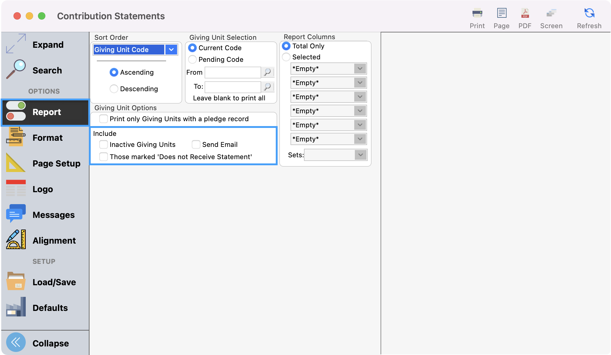Open the Search magnifier in sidebar

[16, 69]
